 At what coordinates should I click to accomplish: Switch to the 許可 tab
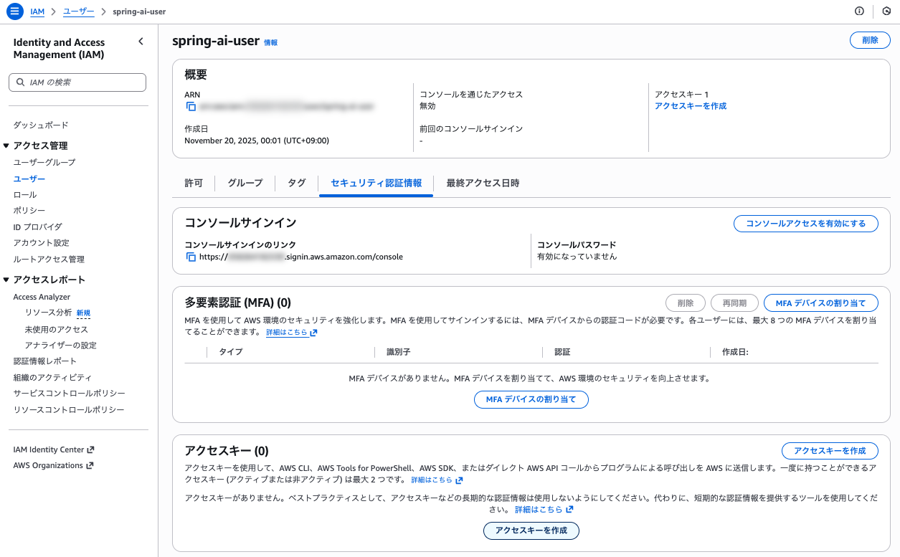[194, 184]
